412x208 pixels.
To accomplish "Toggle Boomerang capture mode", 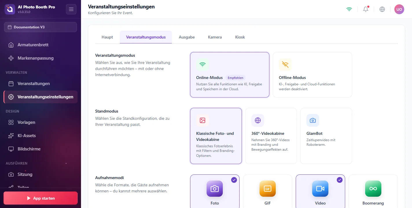I will click(x=373, y=191).
